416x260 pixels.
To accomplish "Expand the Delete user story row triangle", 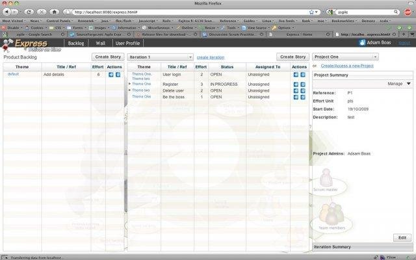I will 129,90.
